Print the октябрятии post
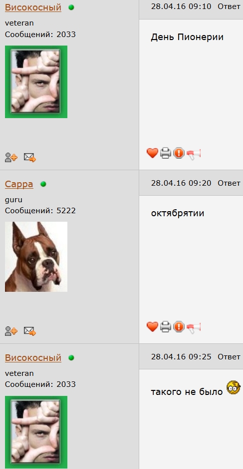Screen dimensions: 243x469 (x=166, y=327)
